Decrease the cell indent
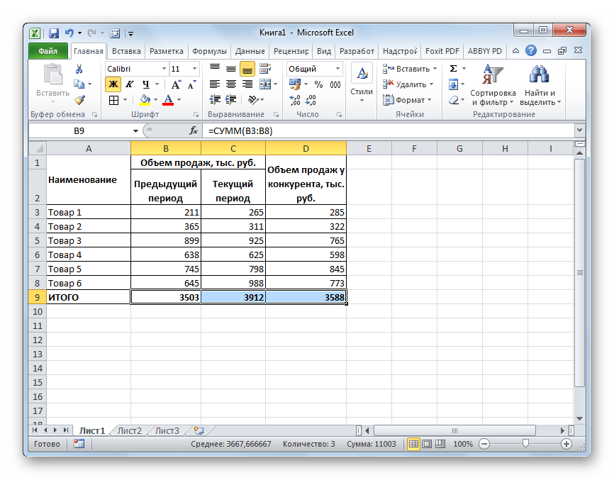Screen dimensions: 614x480 (x=215, y=100)
